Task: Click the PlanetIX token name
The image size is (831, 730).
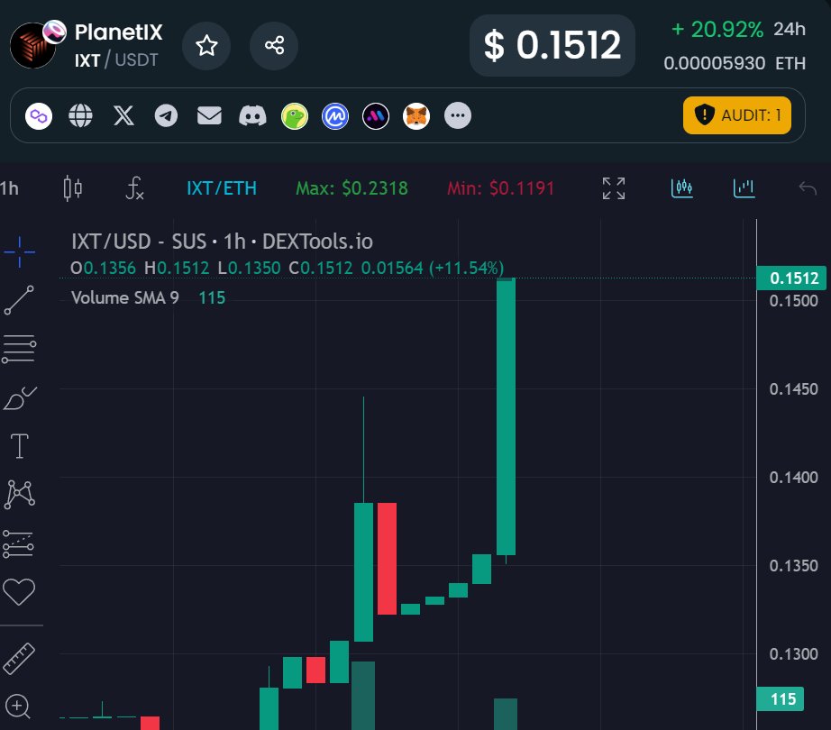Action: 118,32
